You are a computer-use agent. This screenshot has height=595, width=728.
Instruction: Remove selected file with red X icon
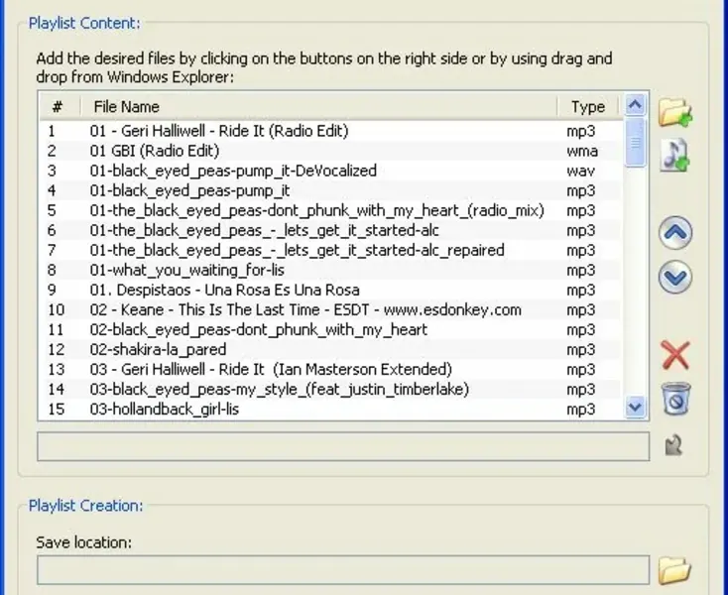(675, 355)
